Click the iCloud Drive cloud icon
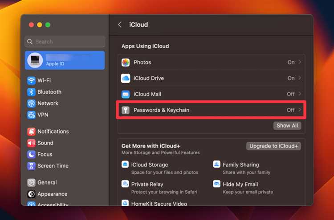The image size is (334, 220). pos(126,78)
